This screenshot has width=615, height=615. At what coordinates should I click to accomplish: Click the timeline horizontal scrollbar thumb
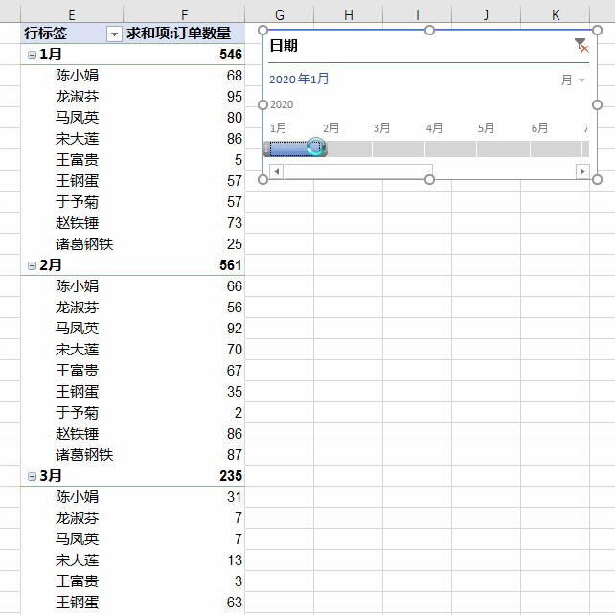click(x=358, y=171)
